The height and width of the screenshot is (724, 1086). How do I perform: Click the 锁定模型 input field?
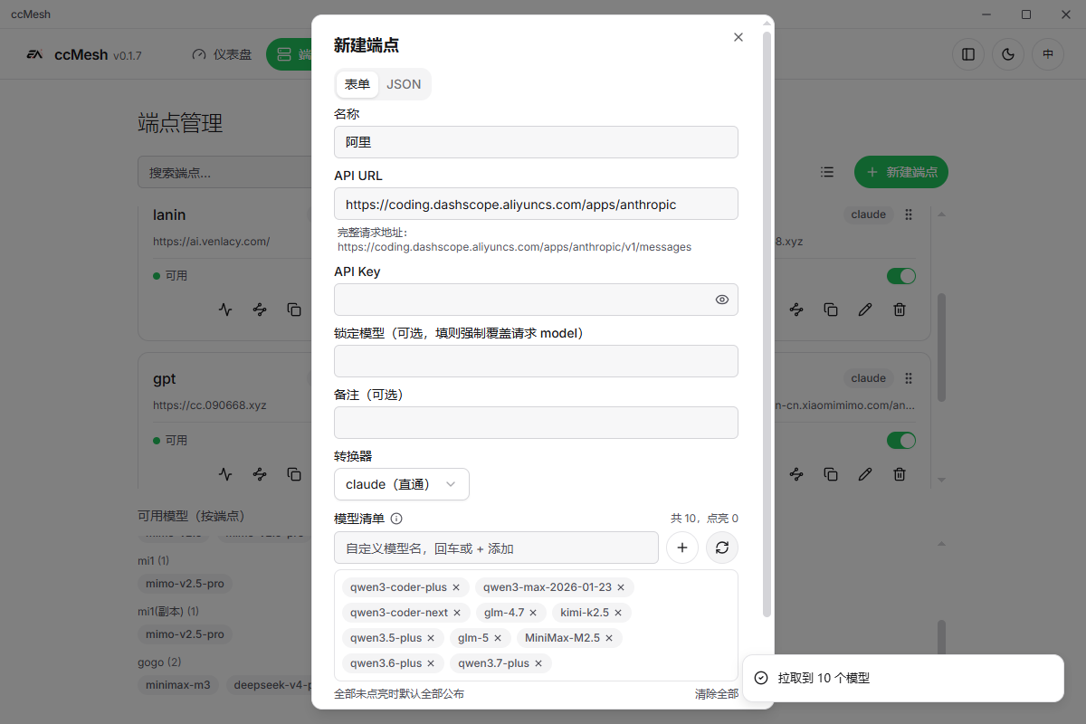(x=536, y=361)
